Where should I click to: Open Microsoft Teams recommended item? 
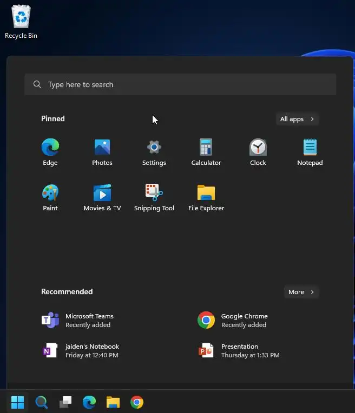point(77,320)
